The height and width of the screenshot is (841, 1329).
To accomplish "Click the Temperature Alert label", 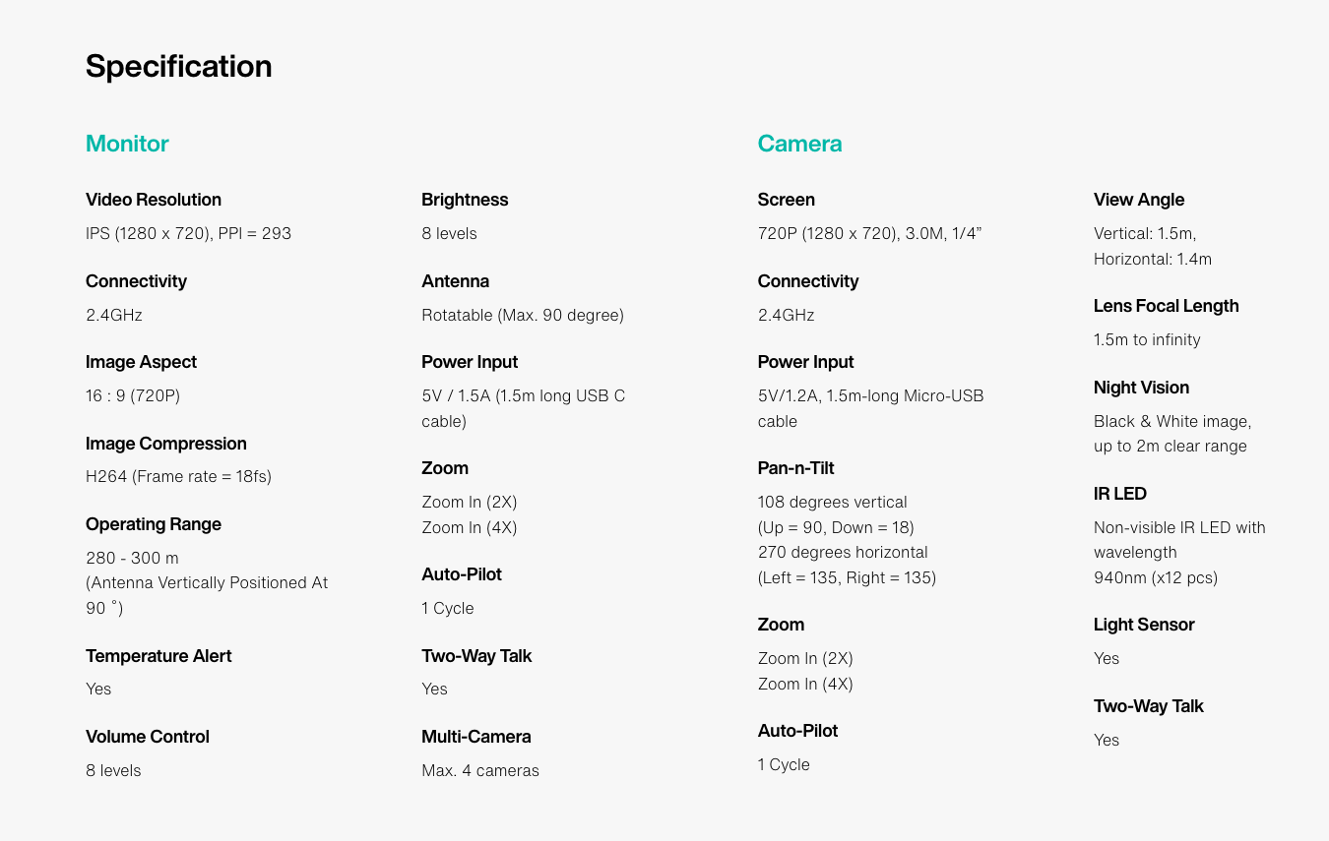I will click(158, 656).
